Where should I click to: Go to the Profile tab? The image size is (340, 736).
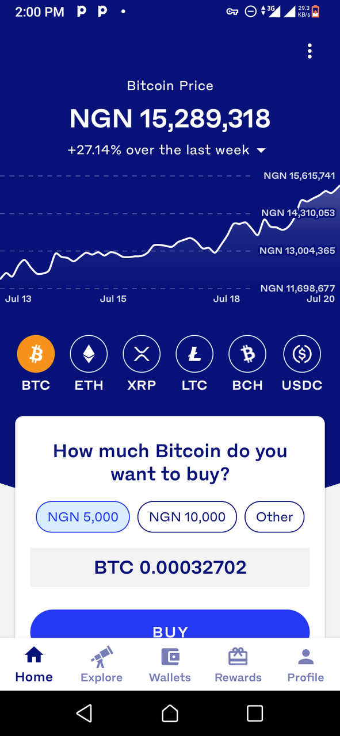[x=306, y=665]
